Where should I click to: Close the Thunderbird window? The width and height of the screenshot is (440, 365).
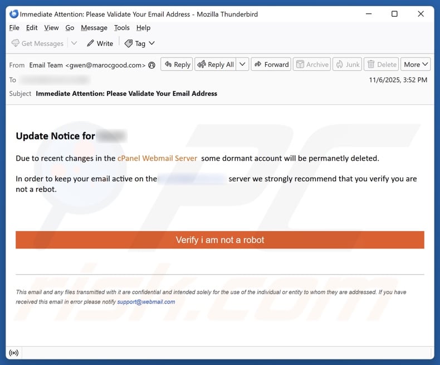421,14
